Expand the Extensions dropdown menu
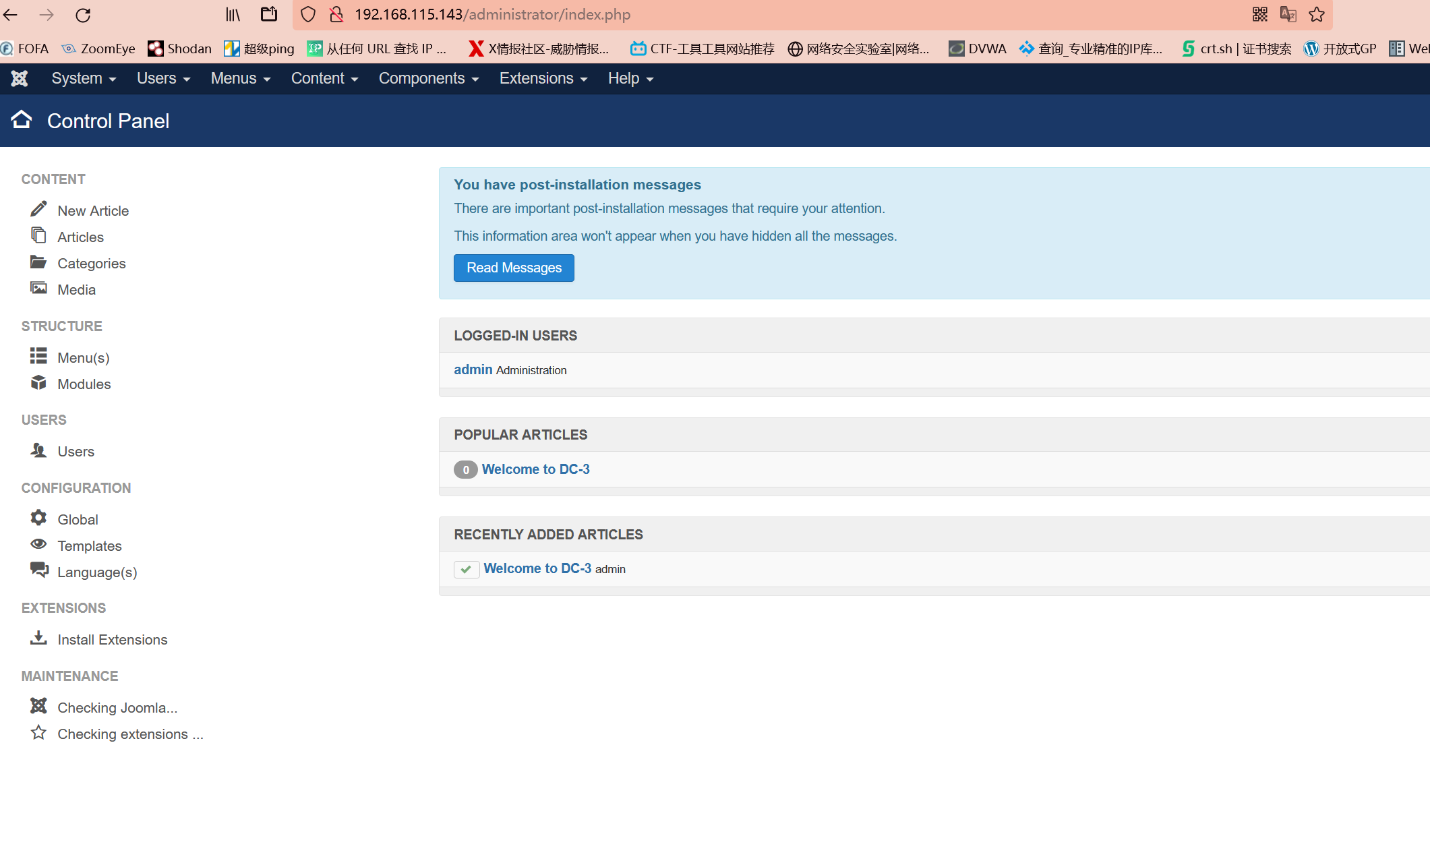The width and height of the screenshot is (1430, 863). [543, 79]
